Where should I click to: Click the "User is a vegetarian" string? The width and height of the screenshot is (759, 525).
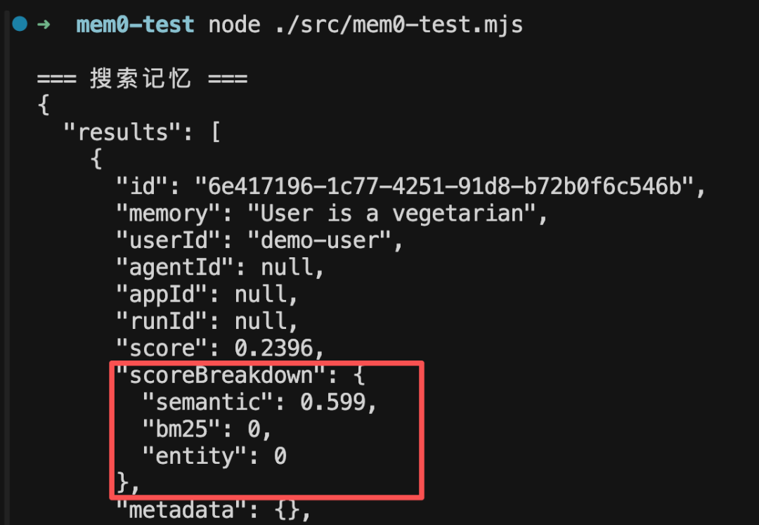pyautogui.click(x=391, y=214)
